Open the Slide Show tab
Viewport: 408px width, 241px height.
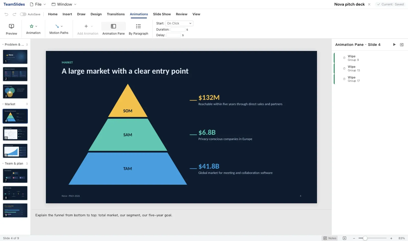[x=162, y=14]
